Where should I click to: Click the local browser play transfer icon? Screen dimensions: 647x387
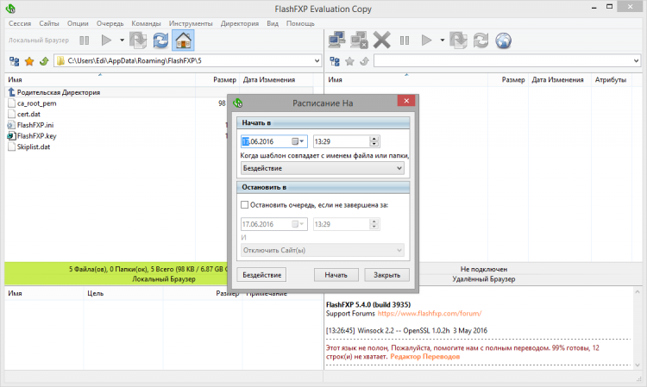click(106, 41)
